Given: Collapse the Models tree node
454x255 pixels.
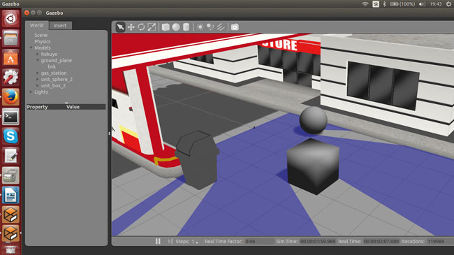Looking at the screenshot, I should tap(31, 48).
